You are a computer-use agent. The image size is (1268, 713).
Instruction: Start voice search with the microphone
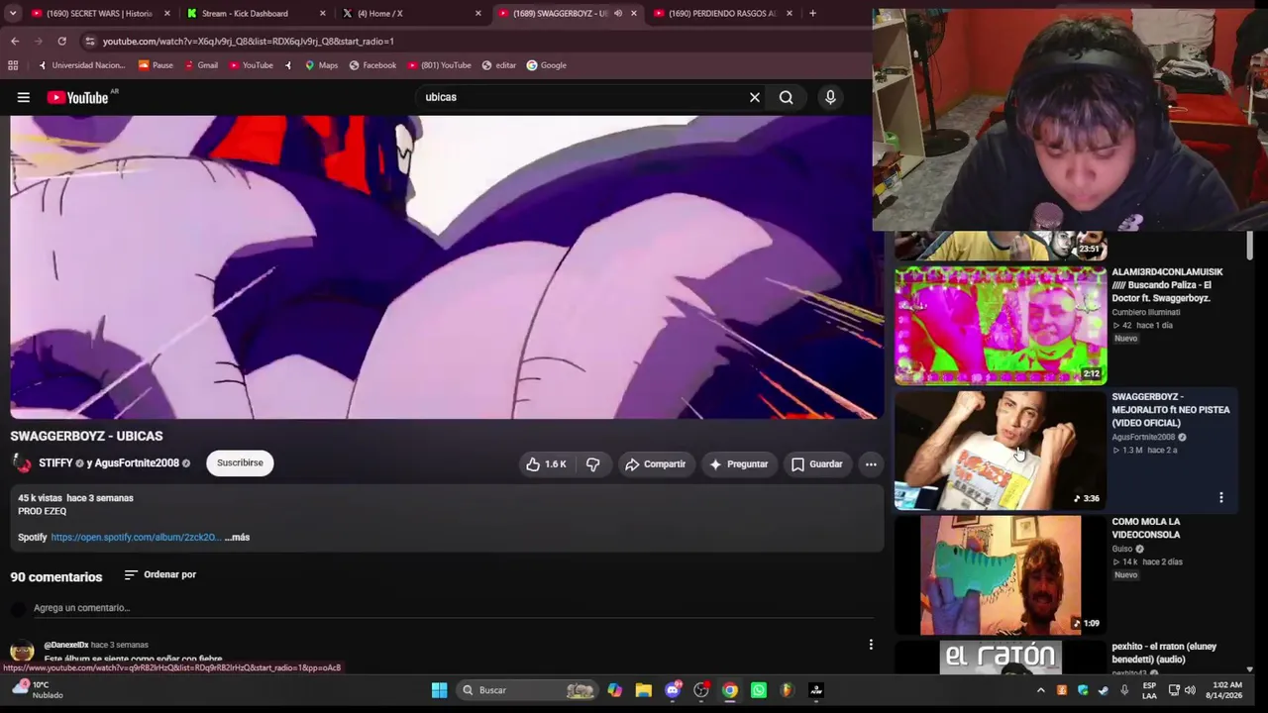(x=830, y=97)
